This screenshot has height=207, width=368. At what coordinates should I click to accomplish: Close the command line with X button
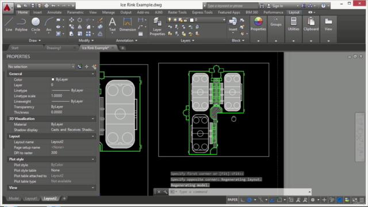159,191
